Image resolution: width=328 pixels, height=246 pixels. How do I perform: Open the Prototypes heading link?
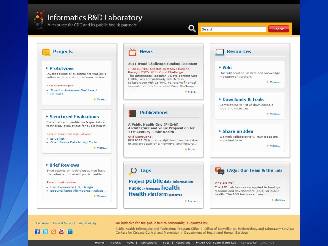pos(61,68)
